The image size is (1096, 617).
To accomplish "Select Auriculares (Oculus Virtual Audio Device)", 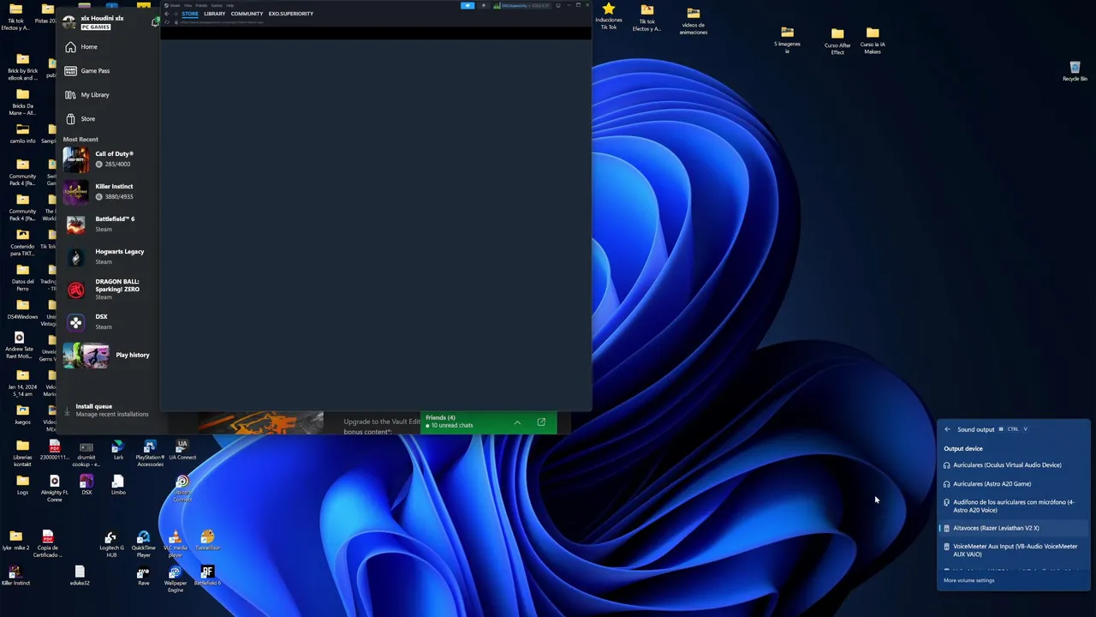I will click(1014, 465).
